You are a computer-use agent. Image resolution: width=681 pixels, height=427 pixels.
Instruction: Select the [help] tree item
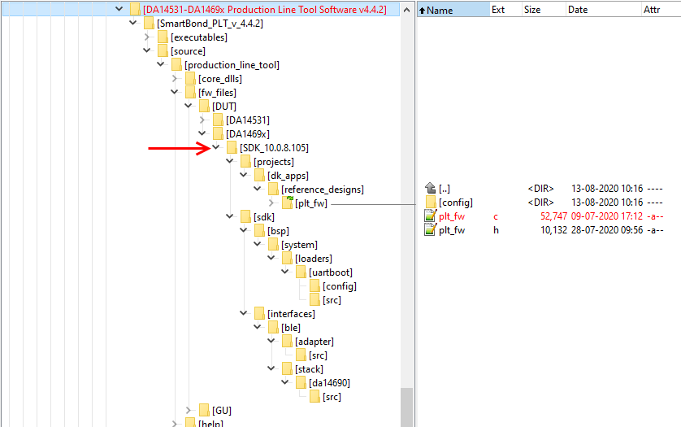click(210, 423)
